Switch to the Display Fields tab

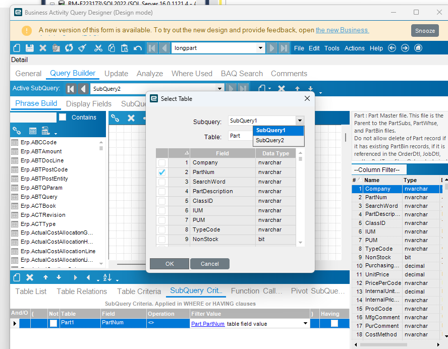pos(89,104)
